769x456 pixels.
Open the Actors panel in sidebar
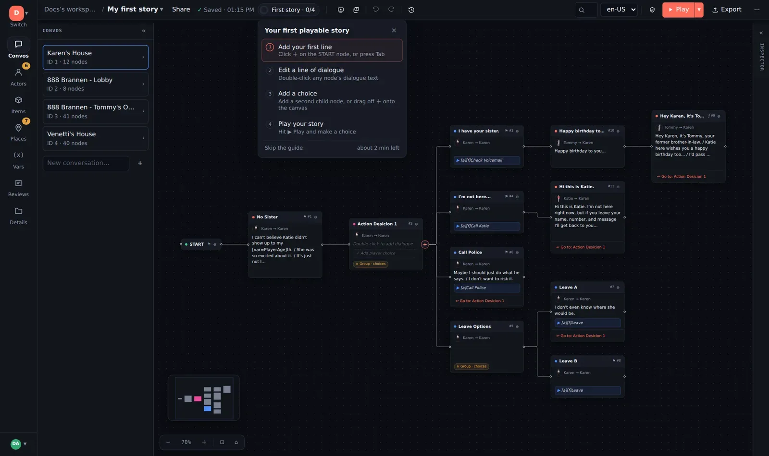coord(18,76)
